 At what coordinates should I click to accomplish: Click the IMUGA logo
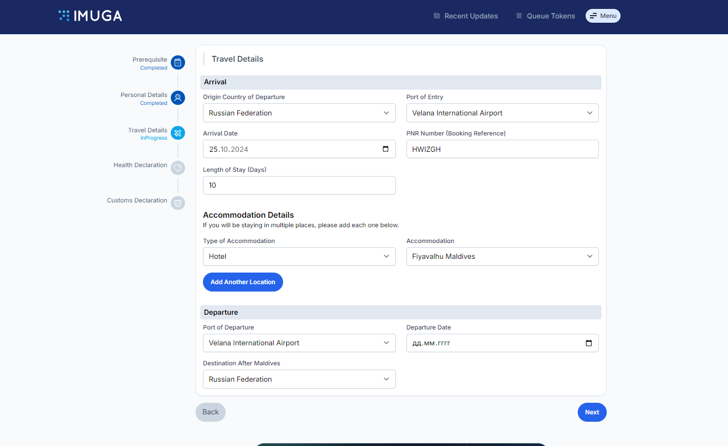pyautogui.click(x=90, y=16)
